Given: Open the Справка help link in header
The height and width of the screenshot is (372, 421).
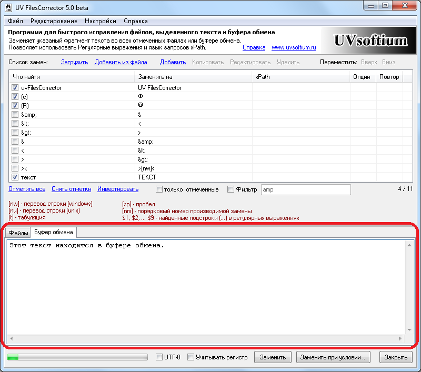Looking at the screenshot, I should (254, 47).
